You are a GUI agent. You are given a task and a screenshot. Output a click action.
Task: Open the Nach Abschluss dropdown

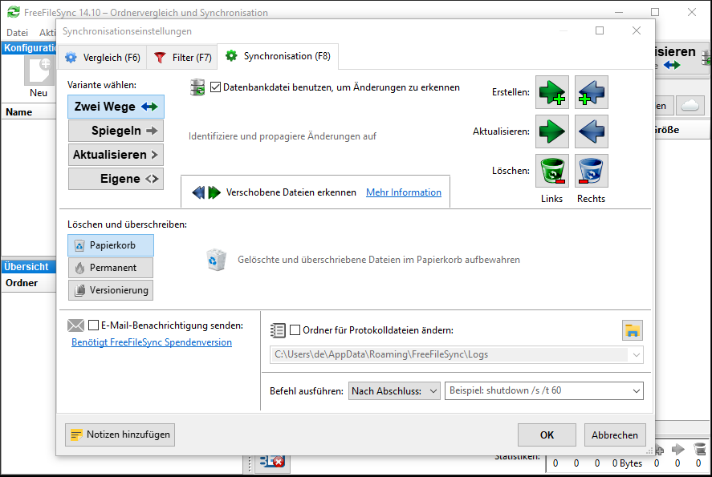coord(394,391)
